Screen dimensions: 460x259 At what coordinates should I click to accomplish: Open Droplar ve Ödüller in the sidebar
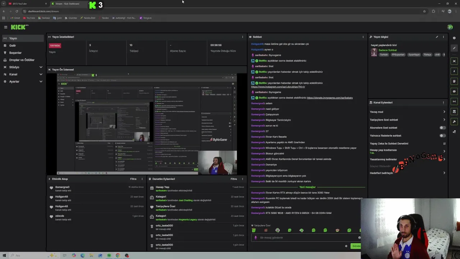click(23, 60)
